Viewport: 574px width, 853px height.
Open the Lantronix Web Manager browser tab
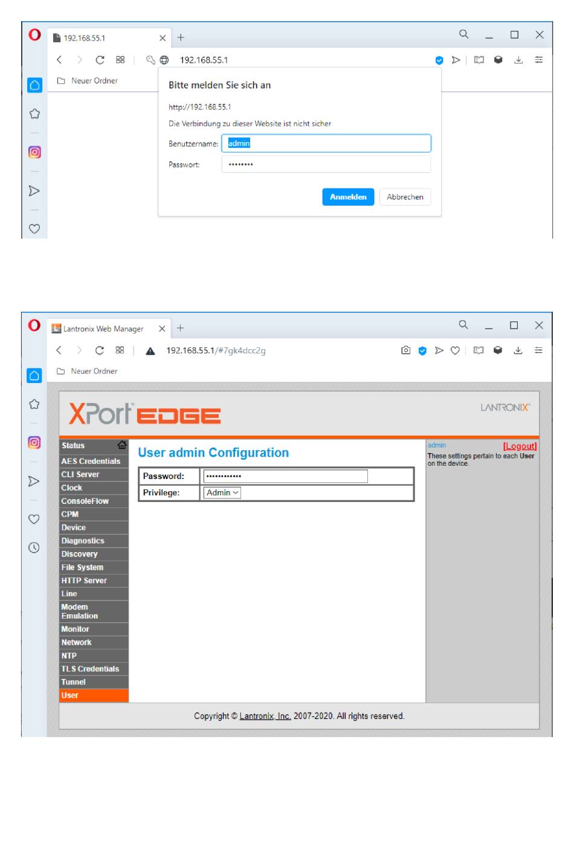tap(103, 329)
